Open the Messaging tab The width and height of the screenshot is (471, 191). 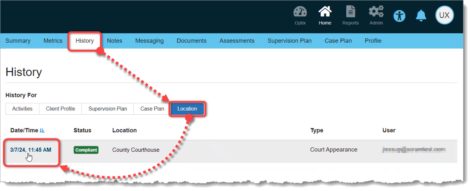(x=149, y=41)
